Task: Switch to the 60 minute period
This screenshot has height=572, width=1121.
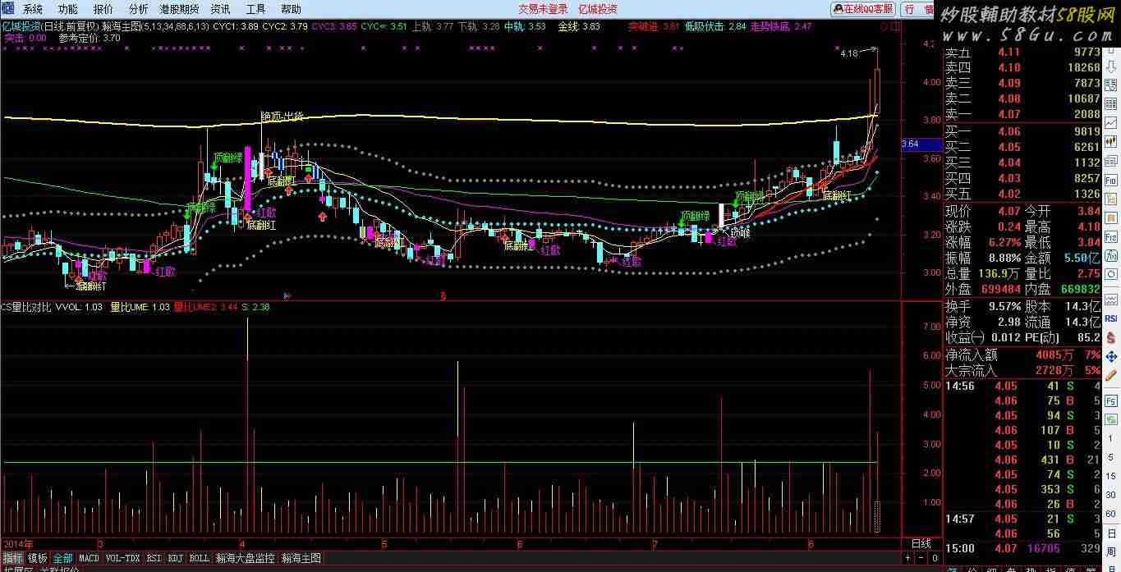Action: pyautogui.click(x=1110, y=514)
